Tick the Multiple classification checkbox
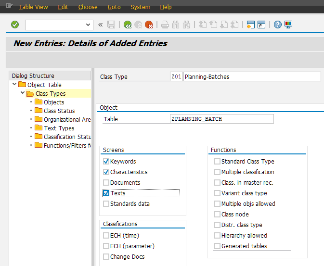The image size is (324, 266). [x=217, y=172]
